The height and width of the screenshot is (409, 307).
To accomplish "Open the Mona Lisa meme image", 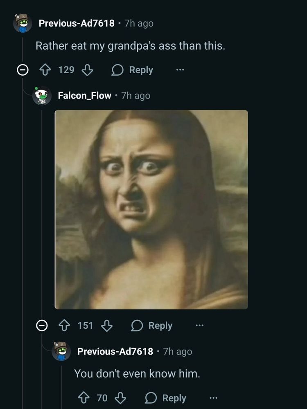I will coord(151,209).
